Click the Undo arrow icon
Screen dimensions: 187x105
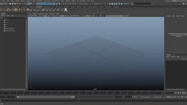point(17,4)
